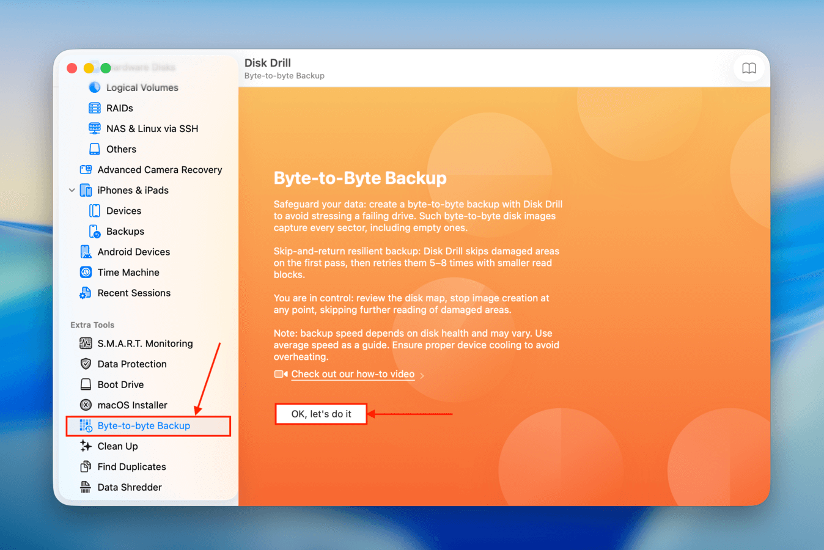
Task: Open the documentation book icon
Action: [749, 68]
